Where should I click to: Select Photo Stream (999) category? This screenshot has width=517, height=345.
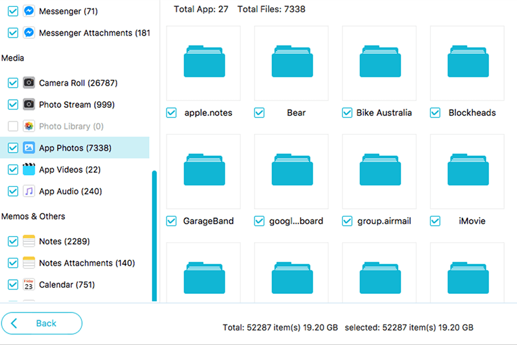coord(77,105)
